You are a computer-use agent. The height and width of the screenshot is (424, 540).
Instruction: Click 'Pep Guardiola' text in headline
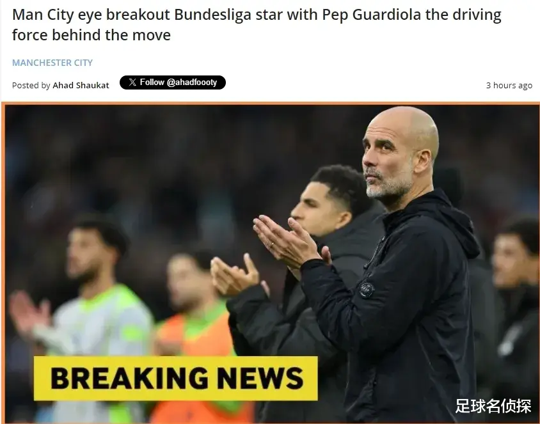tap(372, 15)
